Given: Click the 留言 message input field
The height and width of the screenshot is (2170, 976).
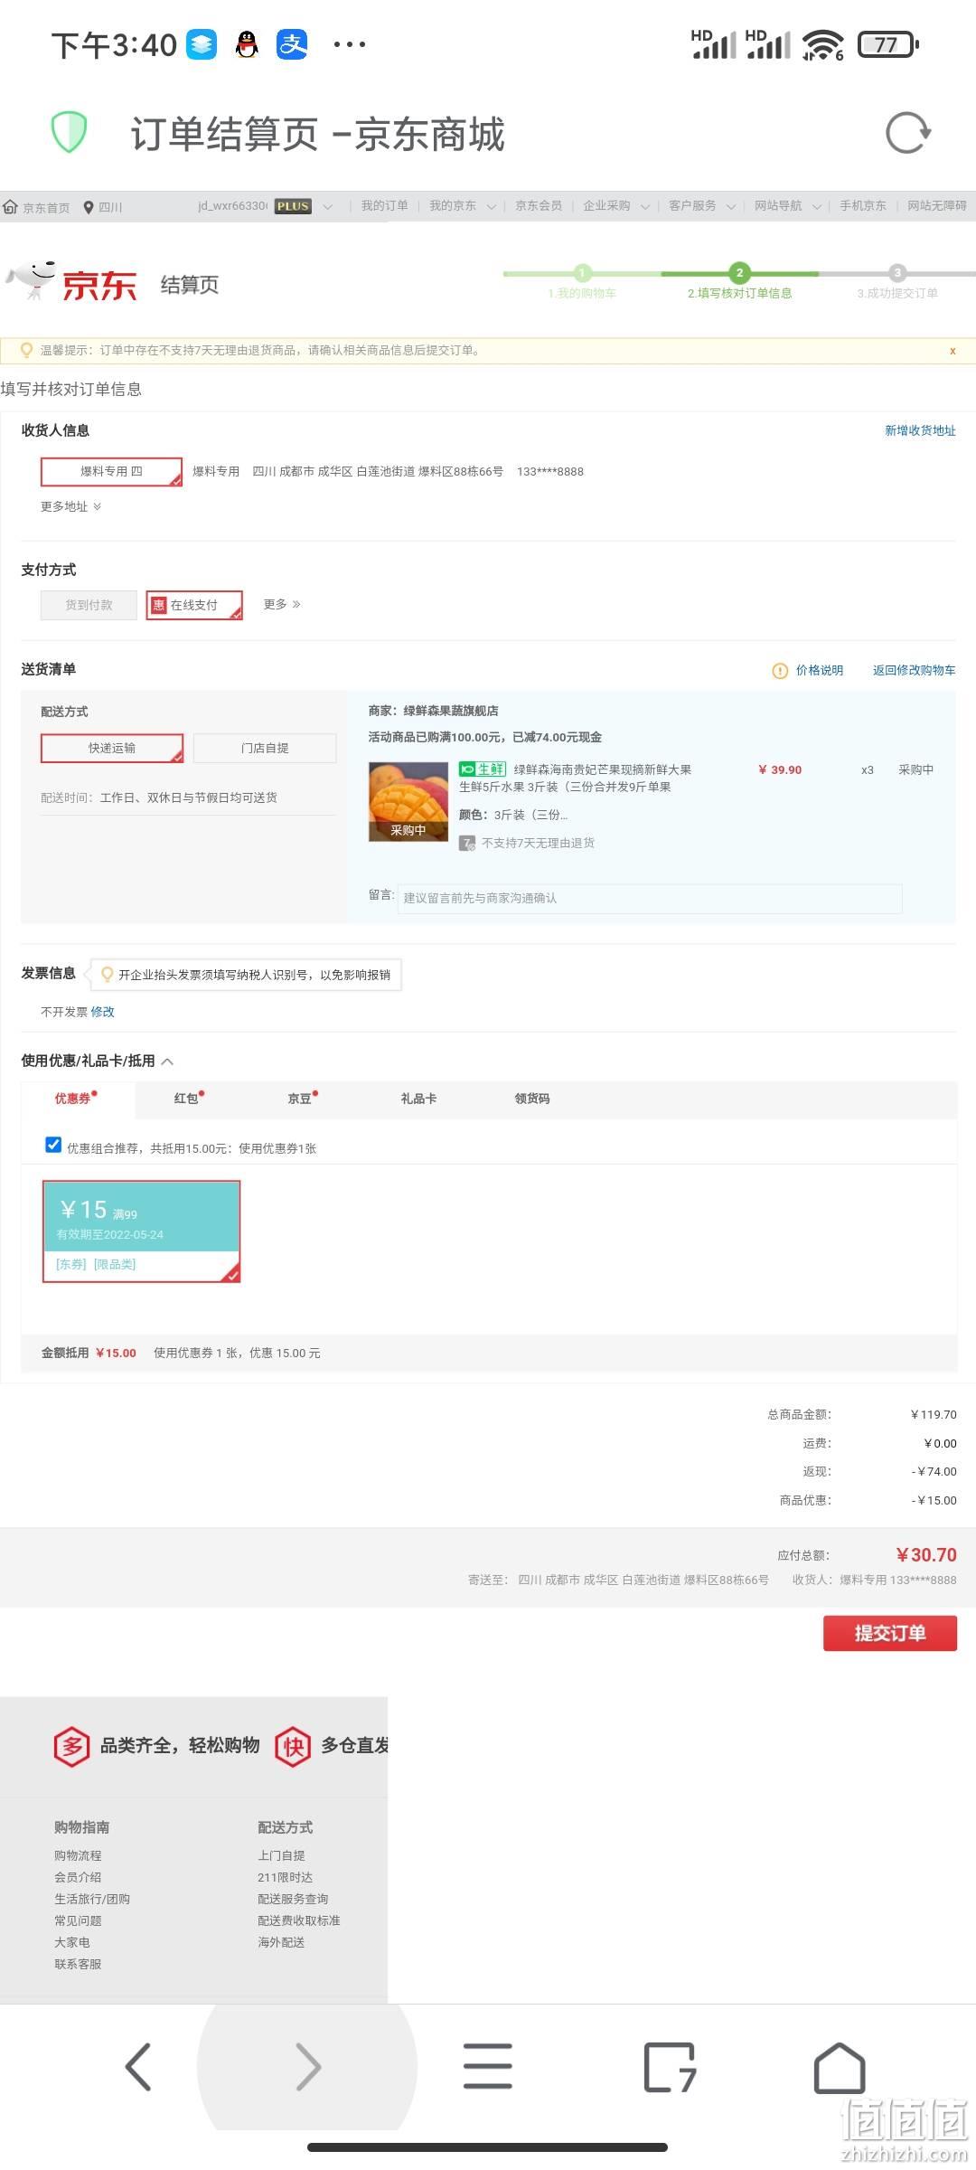Looking at the screenshot, I should pyautogui.click(x=650, y=898).
